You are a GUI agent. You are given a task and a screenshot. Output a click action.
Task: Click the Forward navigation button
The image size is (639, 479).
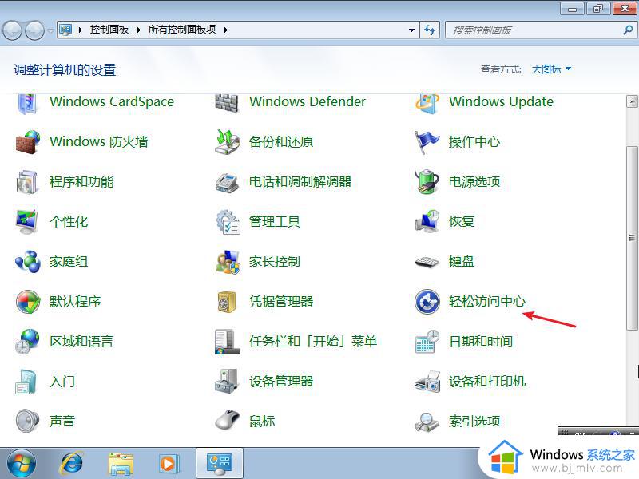(x=34, y=30)
